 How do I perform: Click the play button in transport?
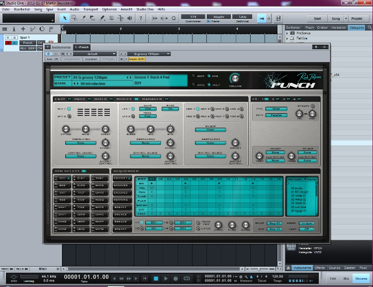pyautogui.click(x=166, y=279)
